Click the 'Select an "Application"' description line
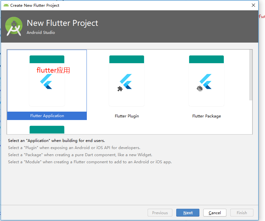The width and height of the screenshot is (265, 221). click(57, 141)
